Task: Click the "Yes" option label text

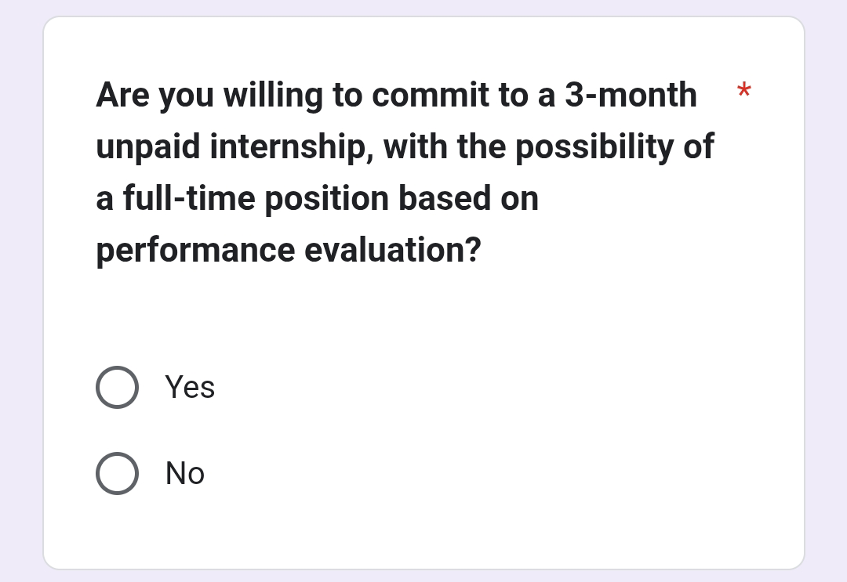Action: (190, 387)
